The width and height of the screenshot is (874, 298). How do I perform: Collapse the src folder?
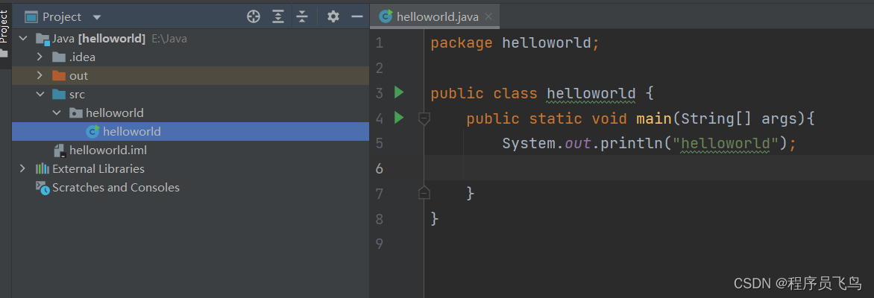pos(40,95)
